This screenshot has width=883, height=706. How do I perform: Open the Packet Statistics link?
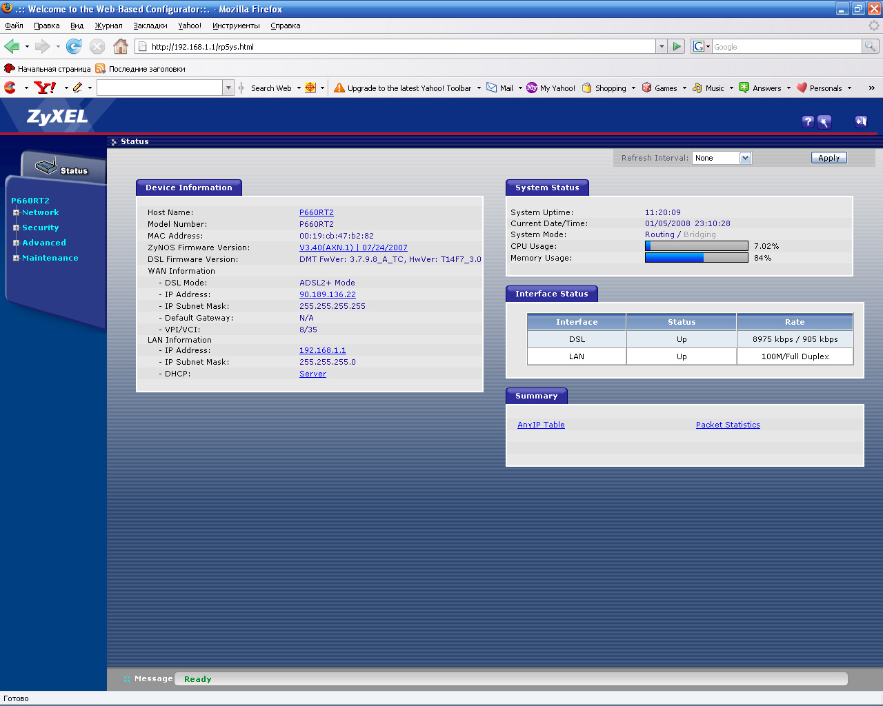click(727, 425)
